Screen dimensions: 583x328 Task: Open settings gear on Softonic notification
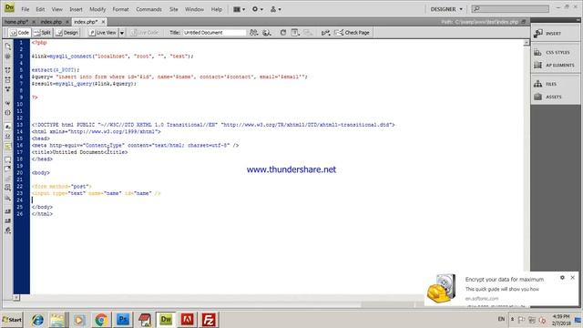[562, 277]
